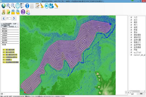Screen dimensions: 146x97
Task: Click the yellow ruler measure icon
Action: (56, 6)
